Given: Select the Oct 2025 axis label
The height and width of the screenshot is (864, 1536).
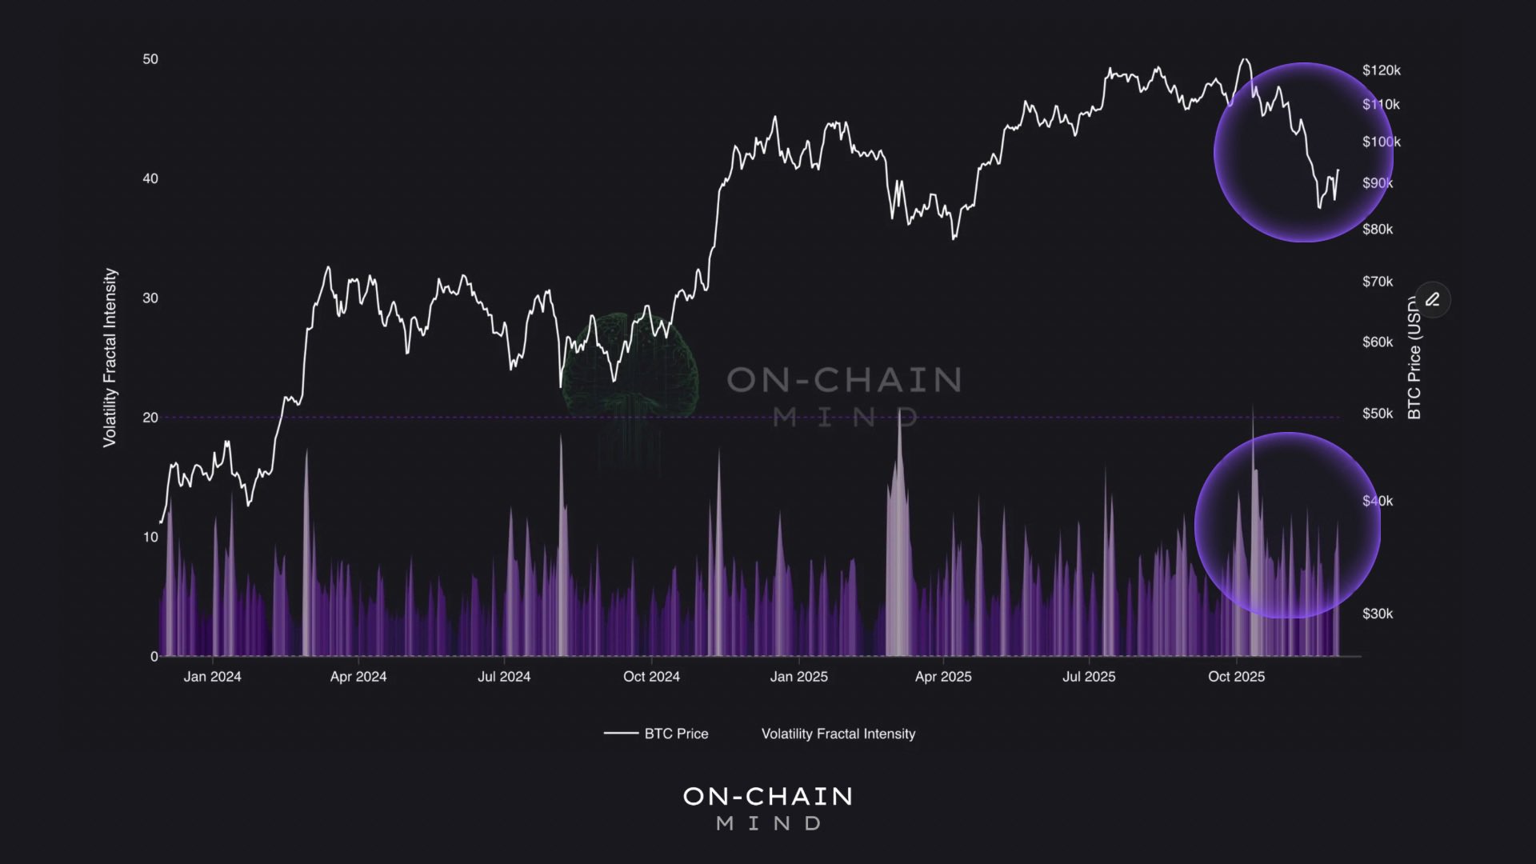Looking at the screenshot, I should 1236,677.
